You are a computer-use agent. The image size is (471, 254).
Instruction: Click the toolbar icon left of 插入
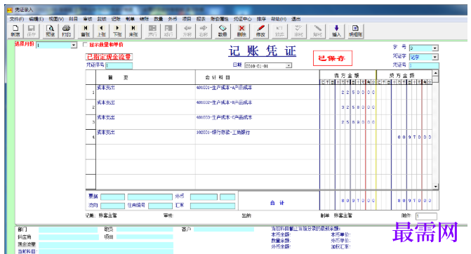[x=317, y=31]
